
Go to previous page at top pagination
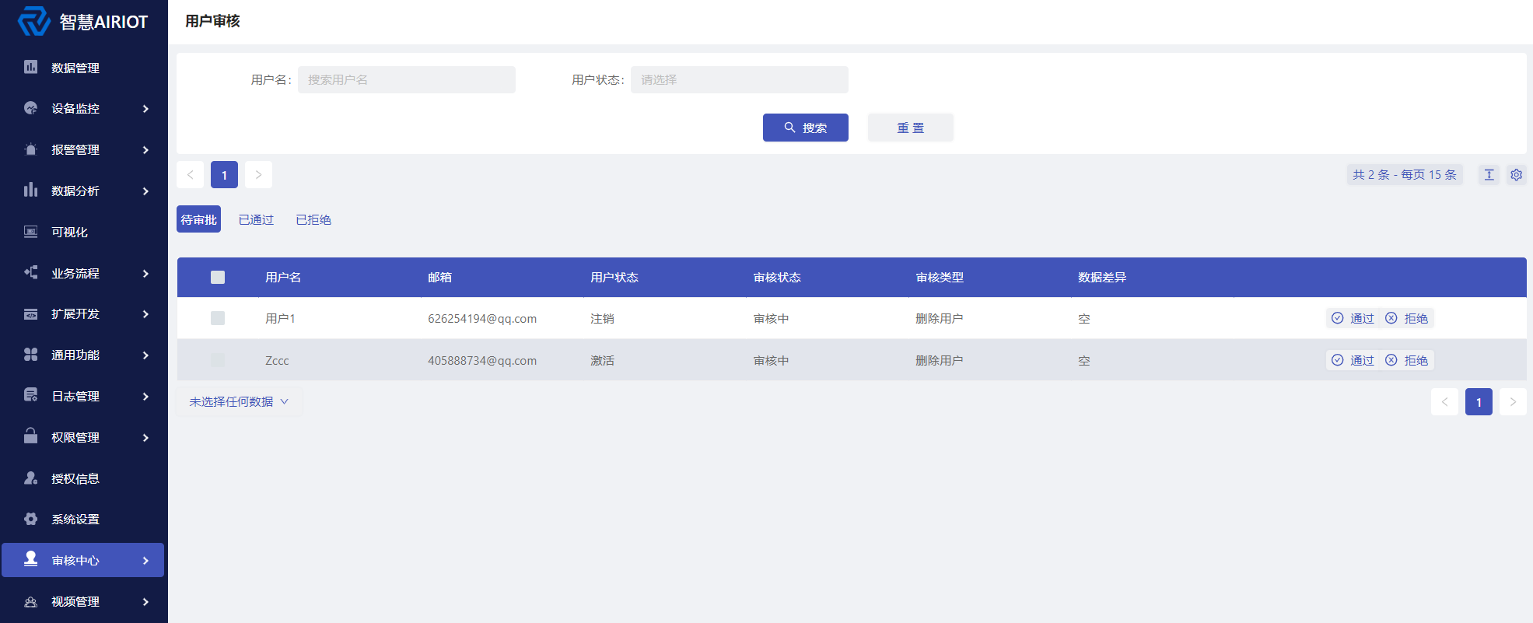tap(191, 174)
